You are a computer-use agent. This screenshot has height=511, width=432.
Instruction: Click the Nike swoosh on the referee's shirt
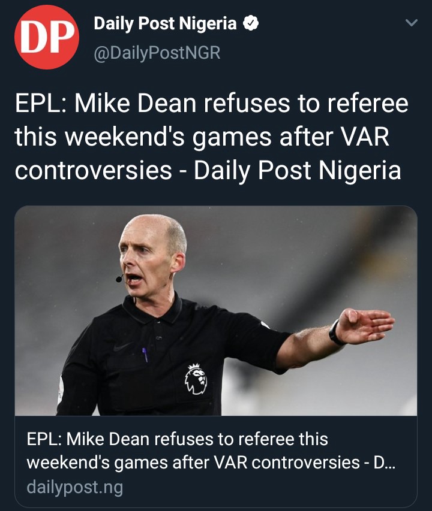click(123, 346)
